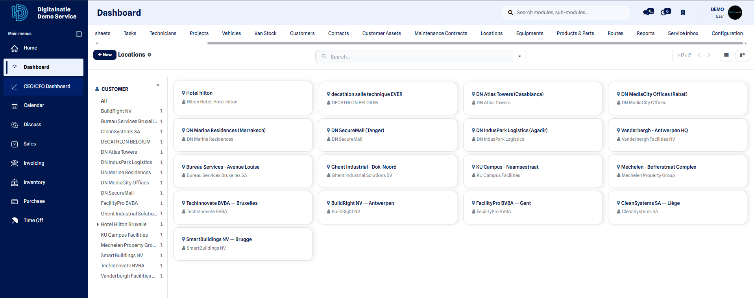Expand Hotel Hilton Bruxelle customer group
This screenshot has height=298, width=754.
(98, 224)
